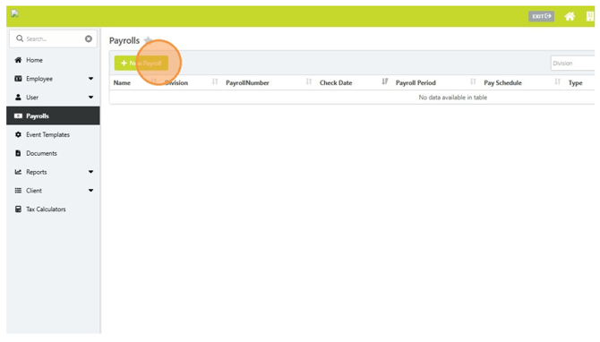Viewport: 600px width, 342px height.
Task: Sort table by Check Date header
Action: click(x=336, y=82)
